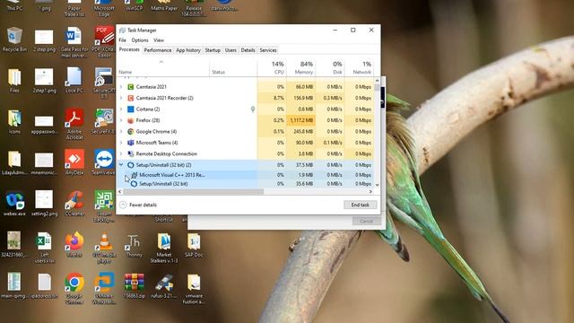This screenshot has height=323, width=574.
Task: Click the vertical scrollbar up arrow
Action: (377, 81)
